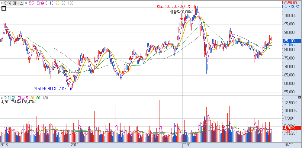
Task: Click the 2020 time axis label
Action: [x=186, y=145]
